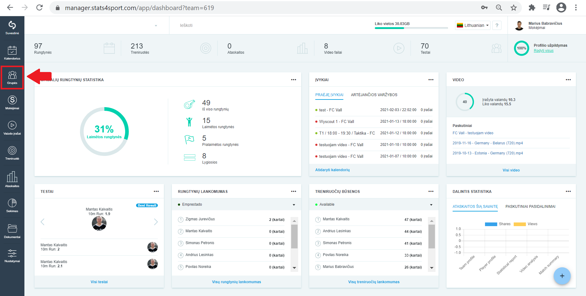586x296 pixels.
Task: Open FC Vall - testuojam video link
Action: pos(473,133)
